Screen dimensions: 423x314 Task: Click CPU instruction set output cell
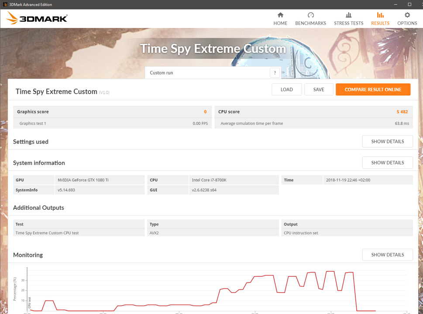tap(347, 233)
